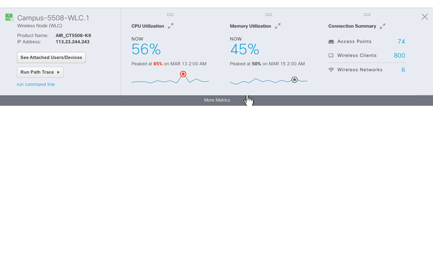Expand the More Metrics bar
Screen dimensions: 433x280
pyautogui.click(x=217, y=100)
